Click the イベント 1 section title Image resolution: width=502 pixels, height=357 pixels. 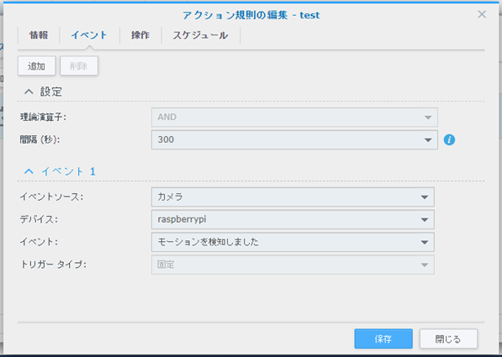click(68, 171)
